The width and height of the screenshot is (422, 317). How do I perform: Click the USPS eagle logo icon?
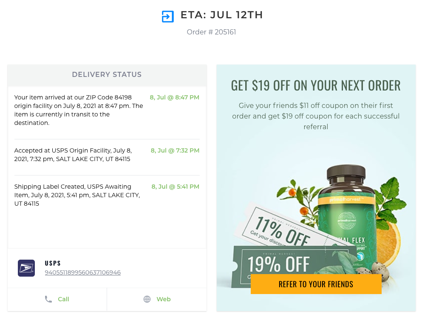(26, 268)
